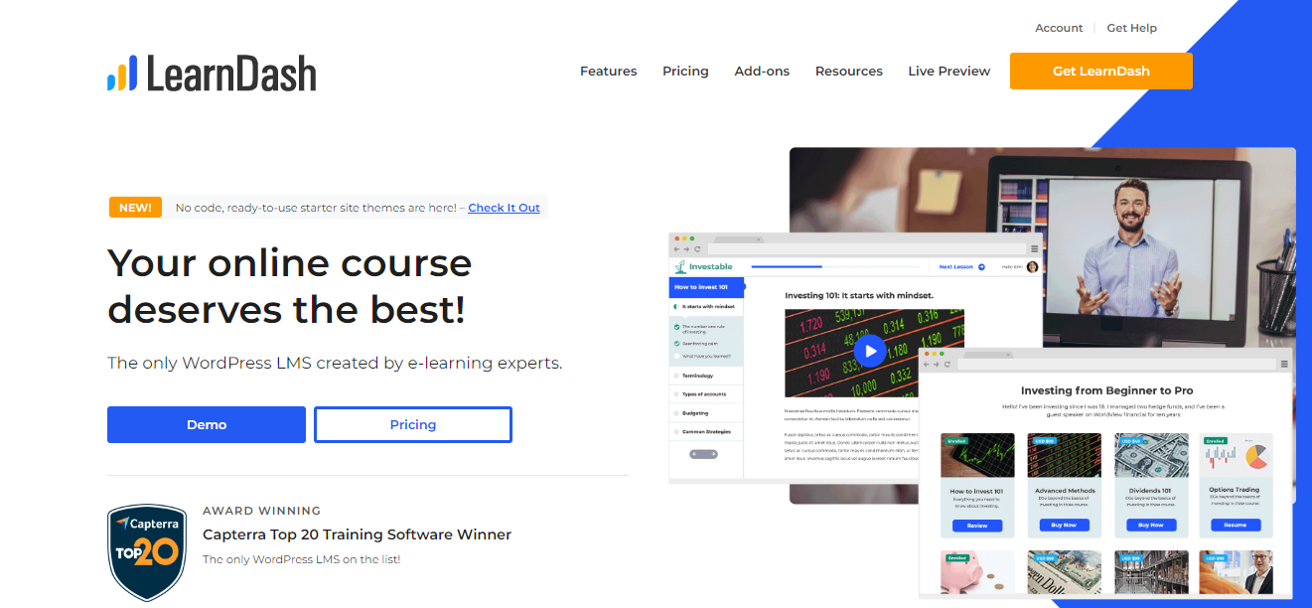Viewport: 1312px width, 608px height.
Task: Open the Hello Kim user avatar
Action: [x=1032, y=267]
